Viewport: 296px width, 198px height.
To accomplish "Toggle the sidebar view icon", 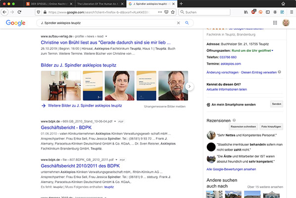I will coord(268,12).
